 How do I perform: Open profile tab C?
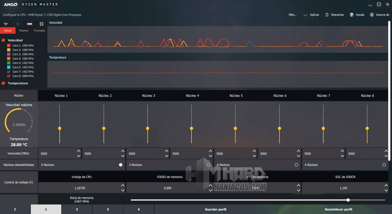click(x=15, y=209)
